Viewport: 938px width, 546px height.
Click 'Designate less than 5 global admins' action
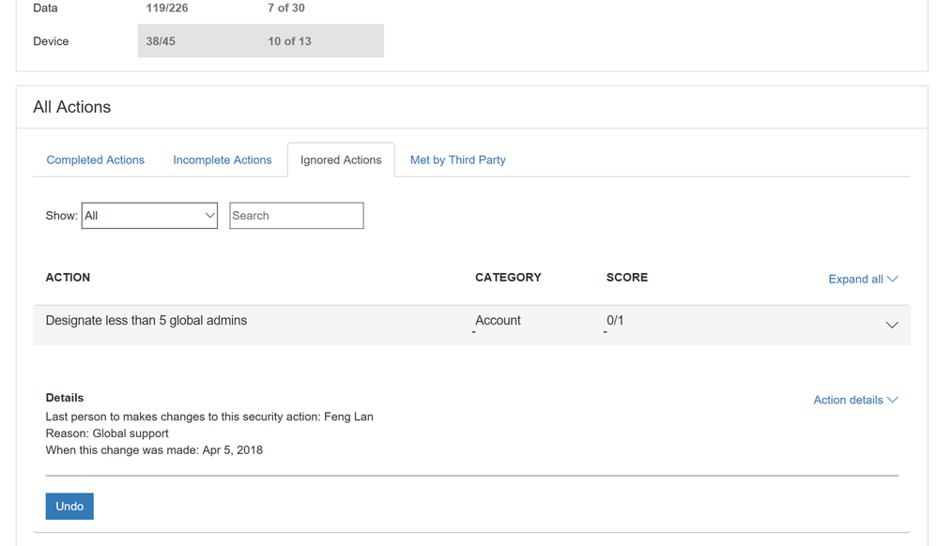click(146, 321)
